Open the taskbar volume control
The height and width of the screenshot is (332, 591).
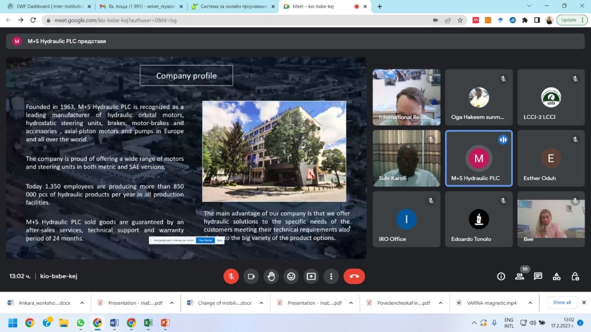point(533,323)
